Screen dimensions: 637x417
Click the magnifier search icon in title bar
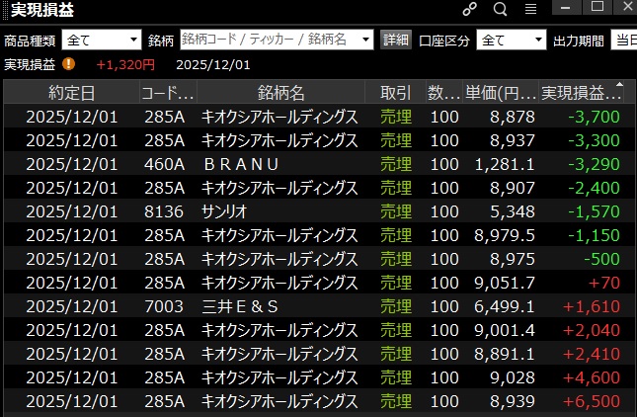click(x=500, y=9)
